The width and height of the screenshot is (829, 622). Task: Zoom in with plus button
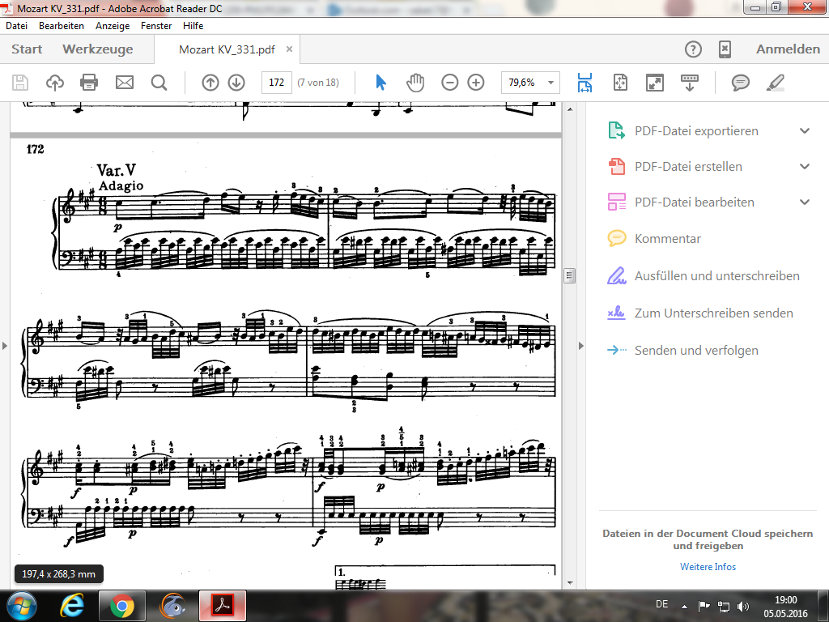click(476, 83)
